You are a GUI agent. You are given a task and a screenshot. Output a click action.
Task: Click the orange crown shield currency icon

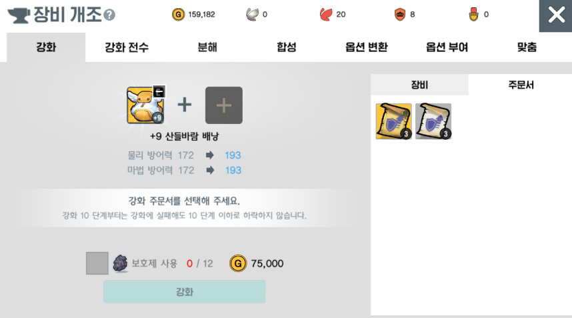coord(400,15)
